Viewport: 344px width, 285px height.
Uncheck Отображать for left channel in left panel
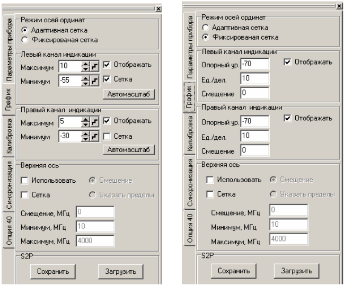pos(107,65)
